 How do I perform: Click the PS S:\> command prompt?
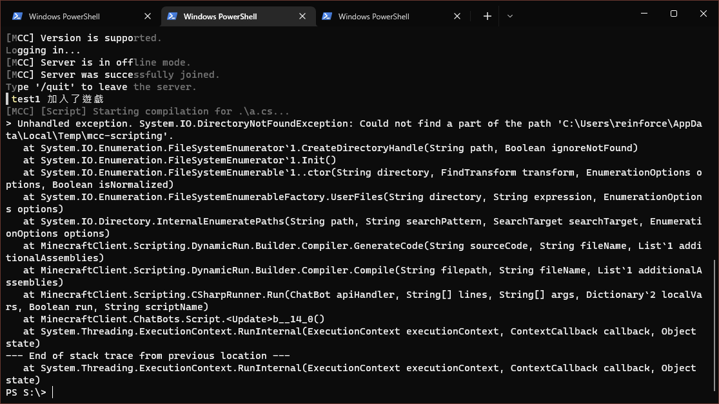coord(26,392)
